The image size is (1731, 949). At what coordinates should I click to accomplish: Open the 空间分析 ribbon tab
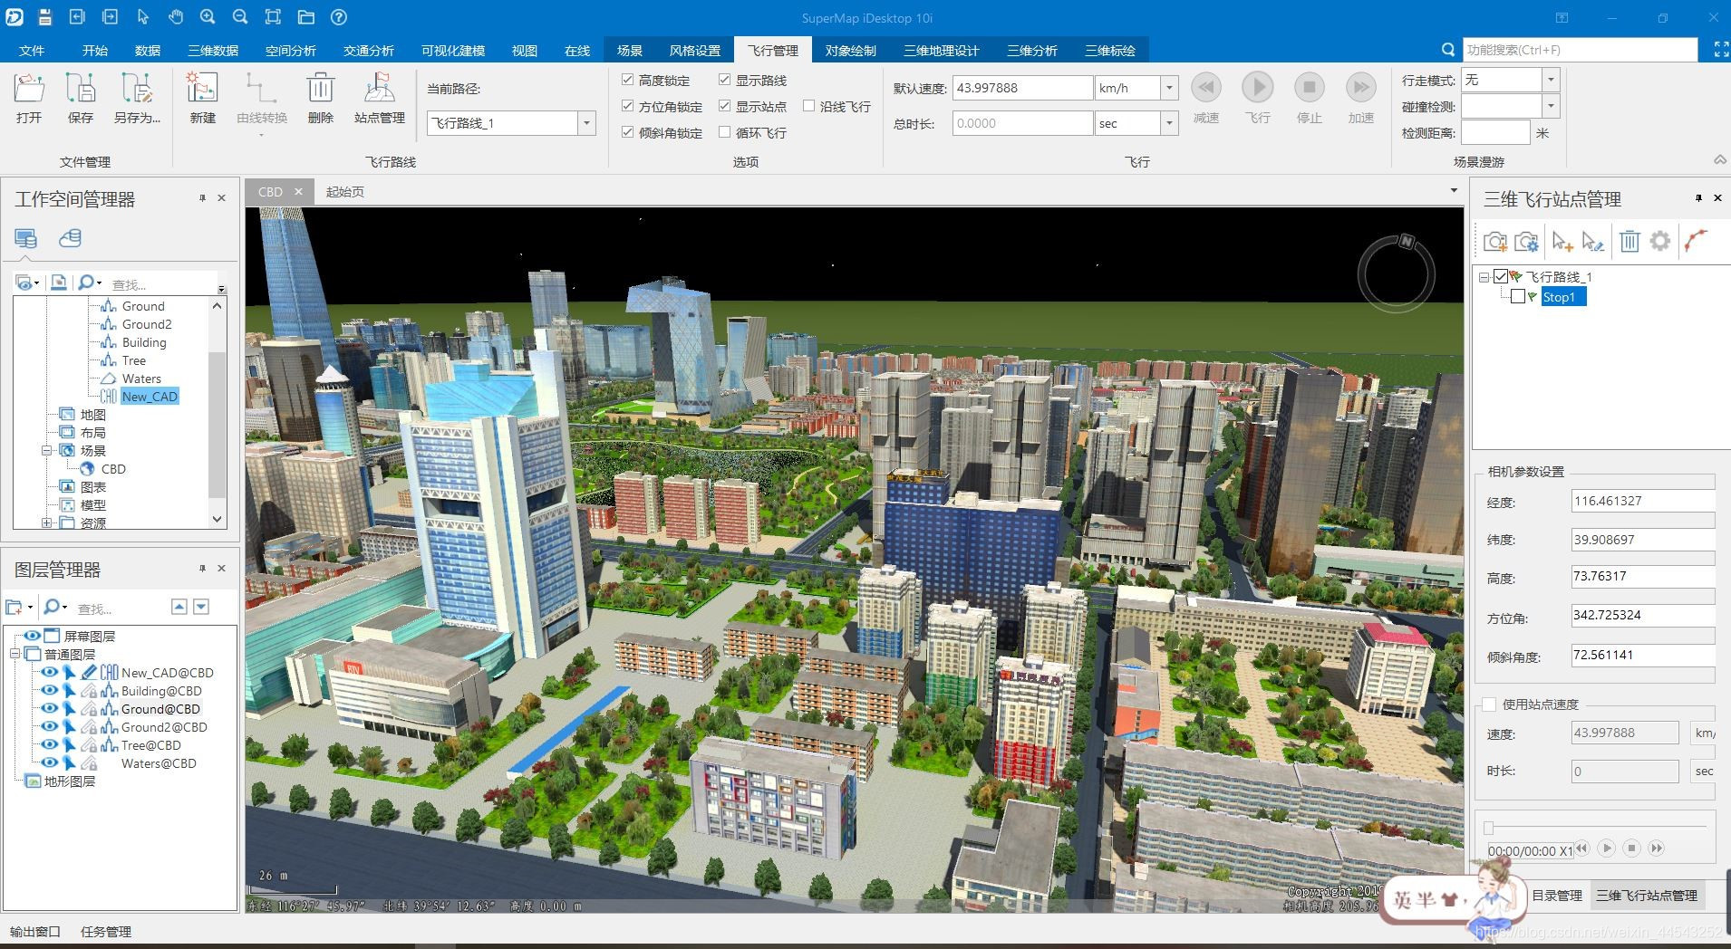point(291,51)
